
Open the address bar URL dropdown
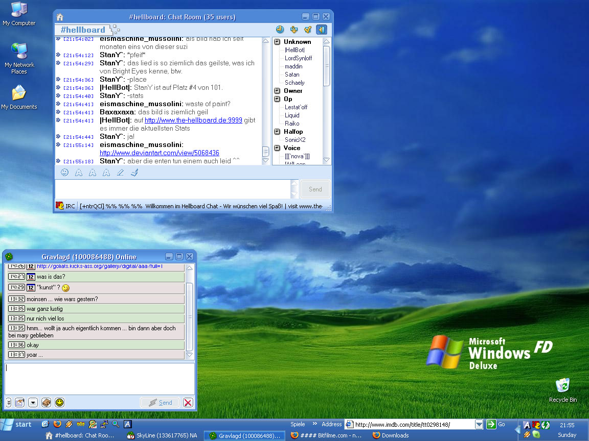point(479,424)
